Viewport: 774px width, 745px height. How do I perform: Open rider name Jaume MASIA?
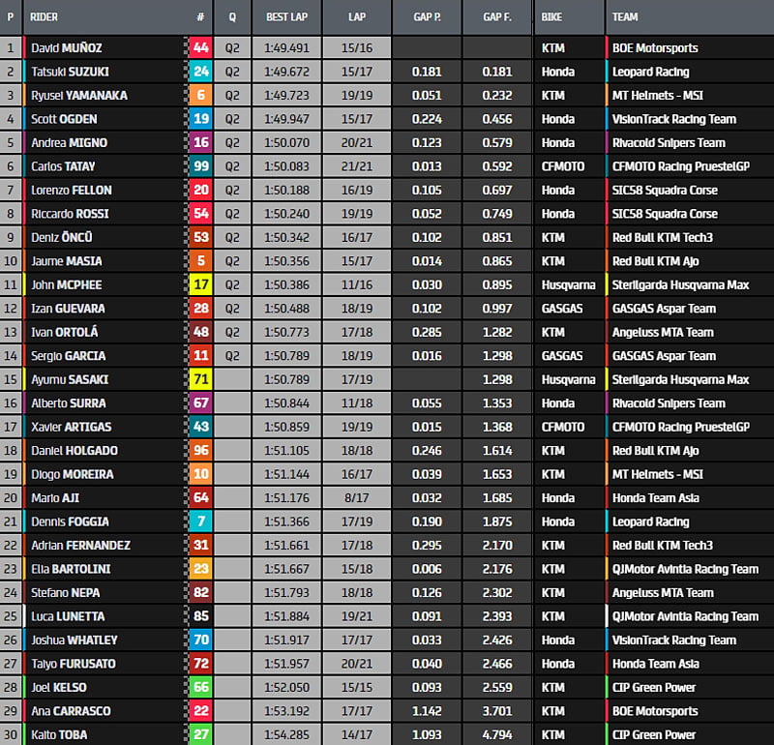coord(66,261)
